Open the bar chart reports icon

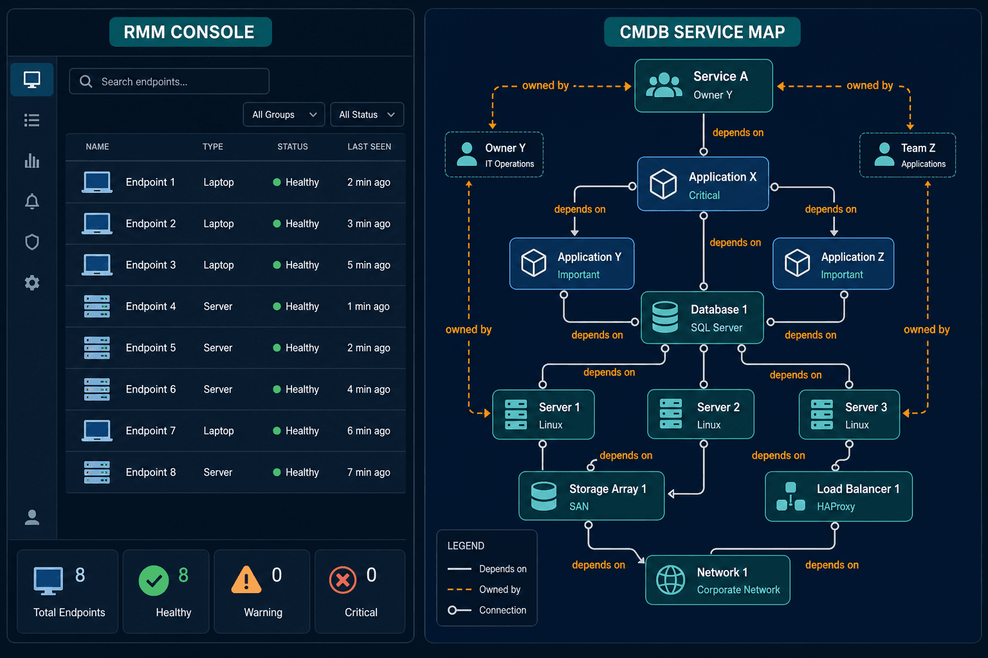click(x=32, y=161)
